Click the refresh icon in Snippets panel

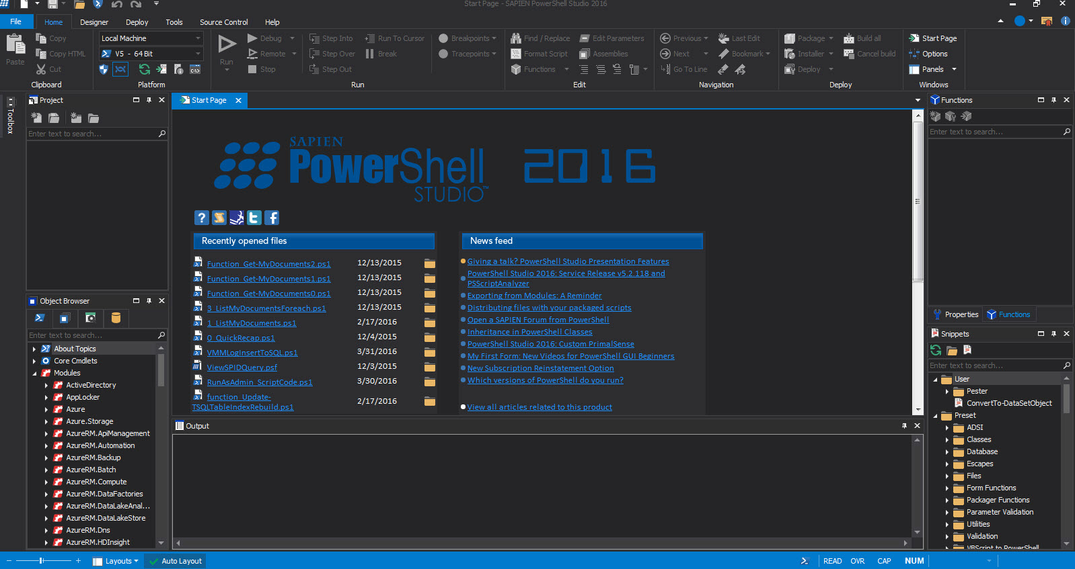[936, 350]
